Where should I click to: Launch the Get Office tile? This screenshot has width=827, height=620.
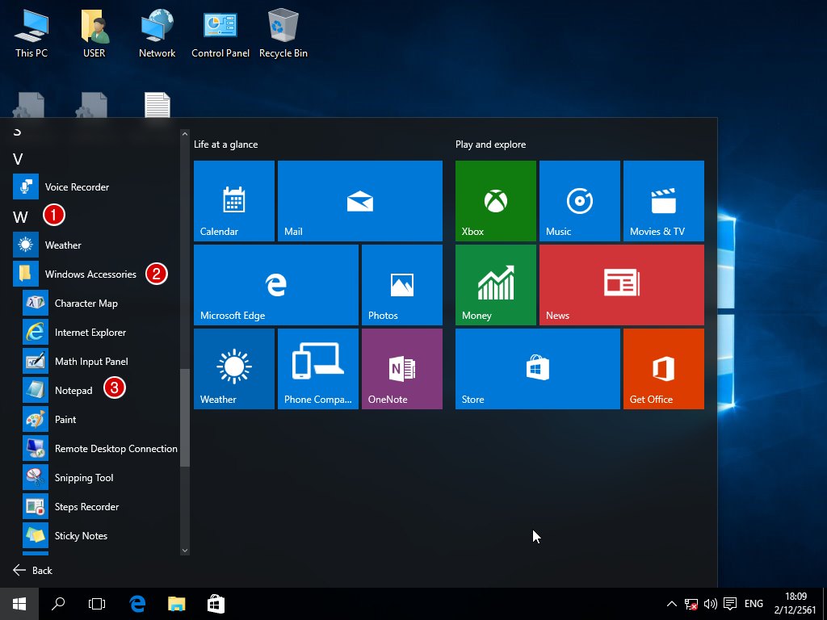coord(663,368)
